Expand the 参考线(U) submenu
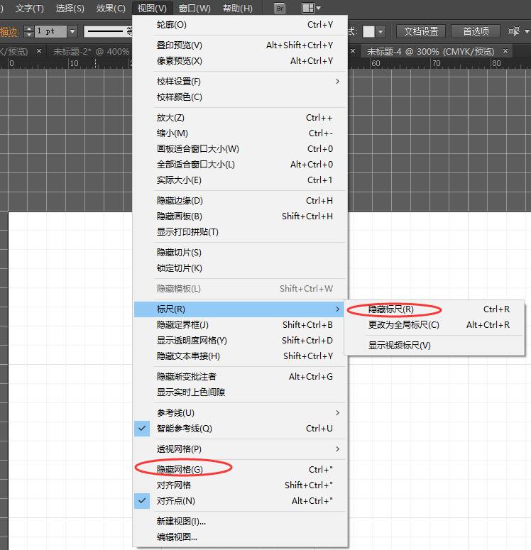This screenshot has height=550, width=531. pyautogui.click(x=241, y=413)
